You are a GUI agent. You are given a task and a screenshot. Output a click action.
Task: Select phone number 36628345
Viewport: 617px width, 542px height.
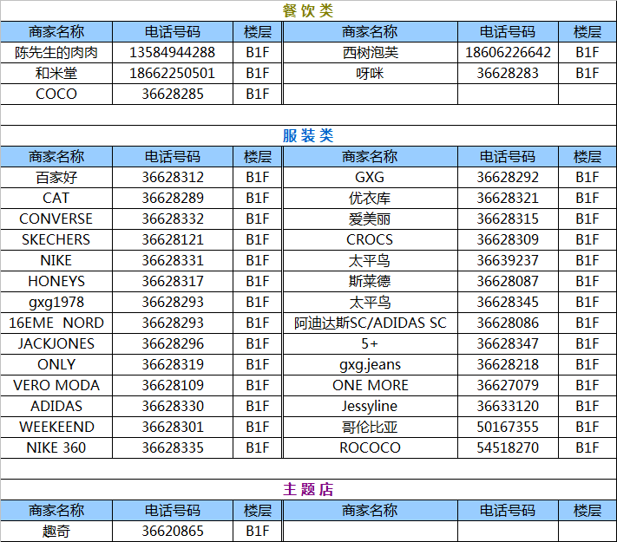508,302
